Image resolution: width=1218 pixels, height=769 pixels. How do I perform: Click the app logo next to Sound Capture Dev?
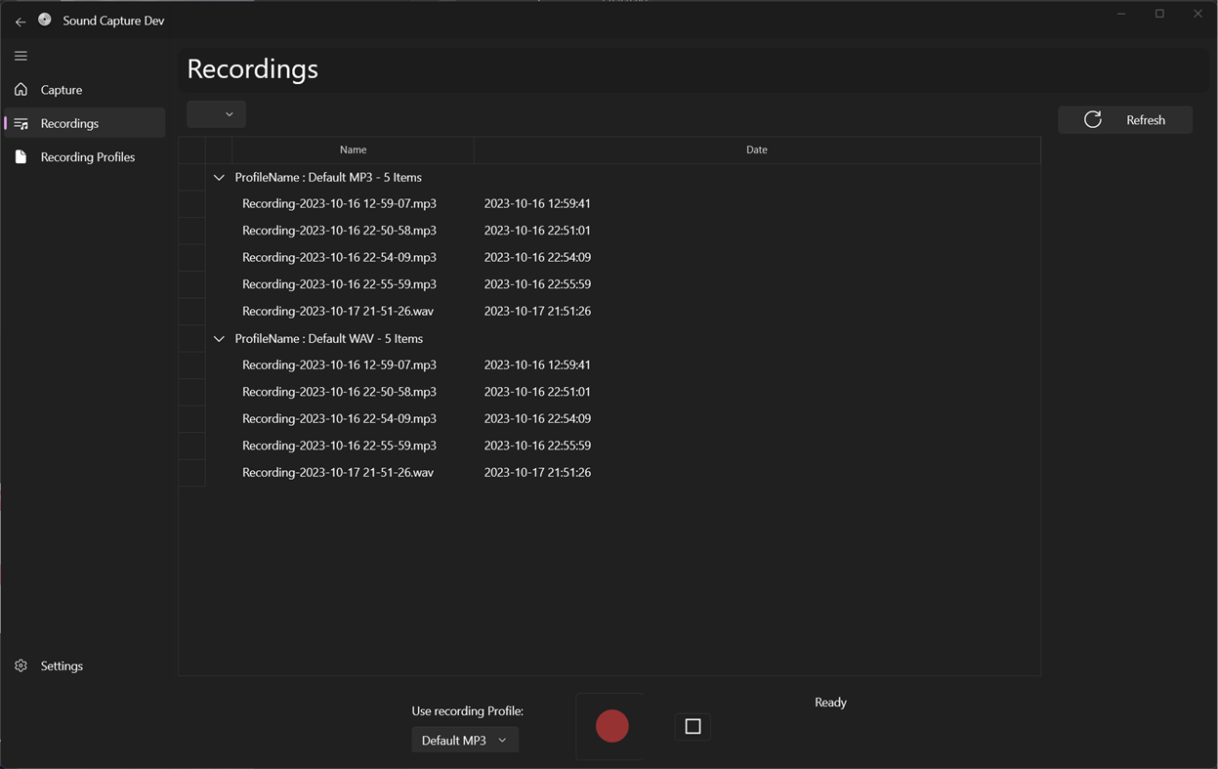pyautogui.click(x=45, y=20)
